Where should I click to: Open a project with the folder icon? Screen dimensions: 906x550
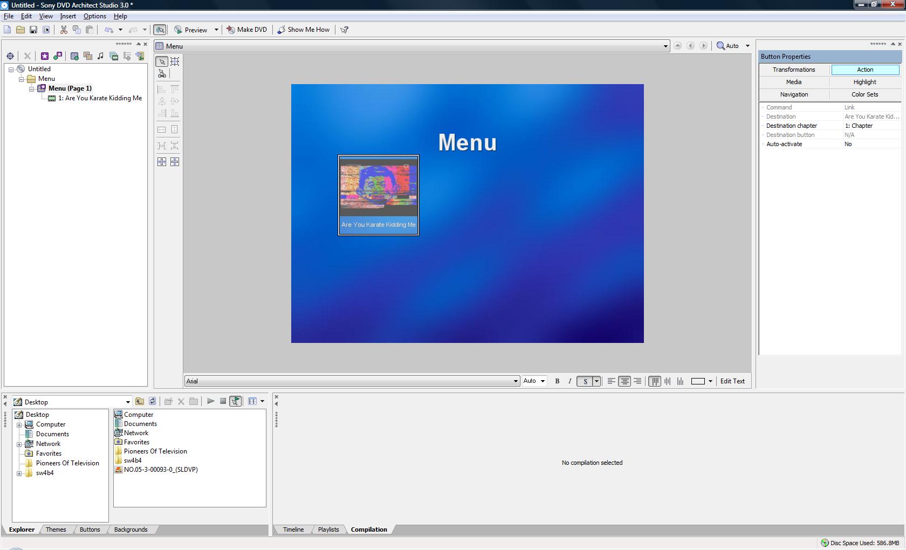20,30
